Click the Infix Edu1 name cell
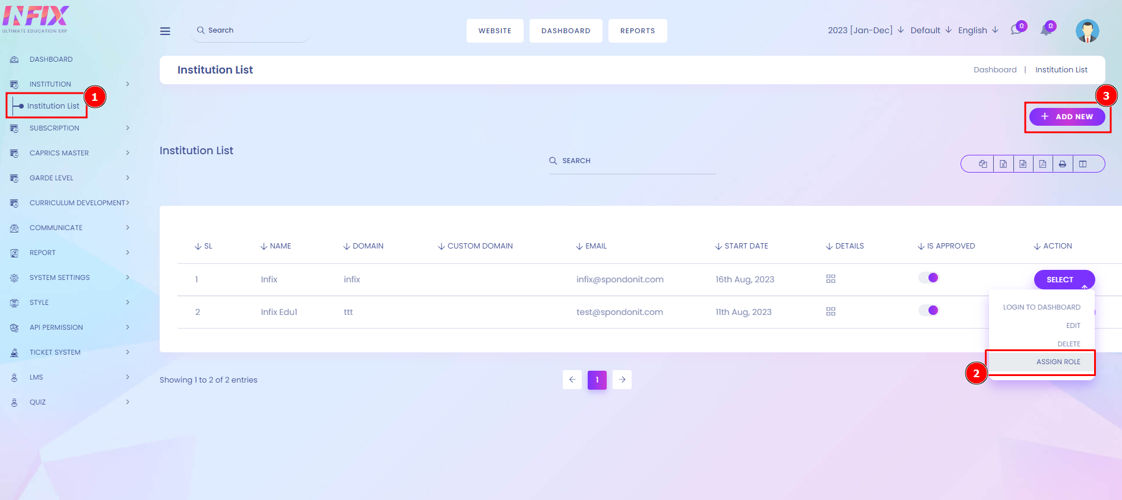 click(279, 312)
